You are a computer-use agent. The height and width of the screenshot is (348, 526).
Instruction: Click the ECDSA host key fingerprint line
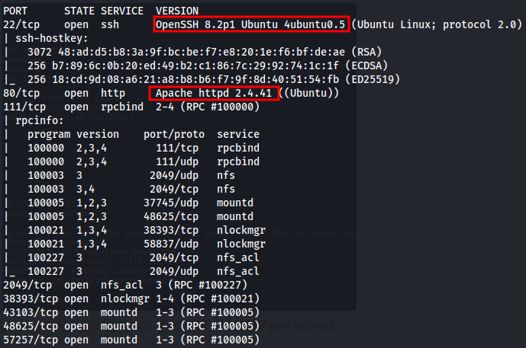point(208,66)
